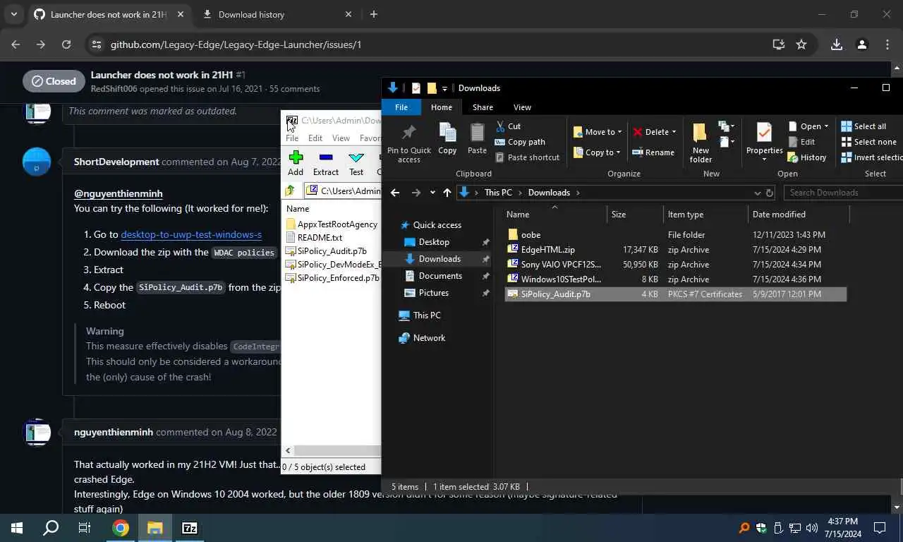
Task: Open ShortDevelopment's profile link
Action: (116, 162)
